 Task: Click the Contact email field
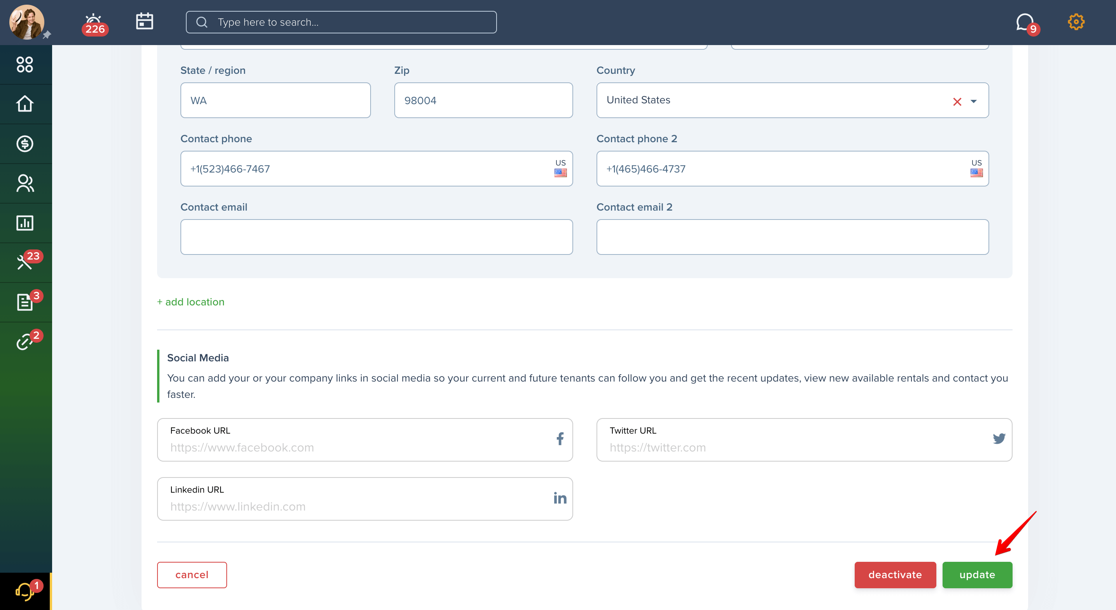pos(376,237)
